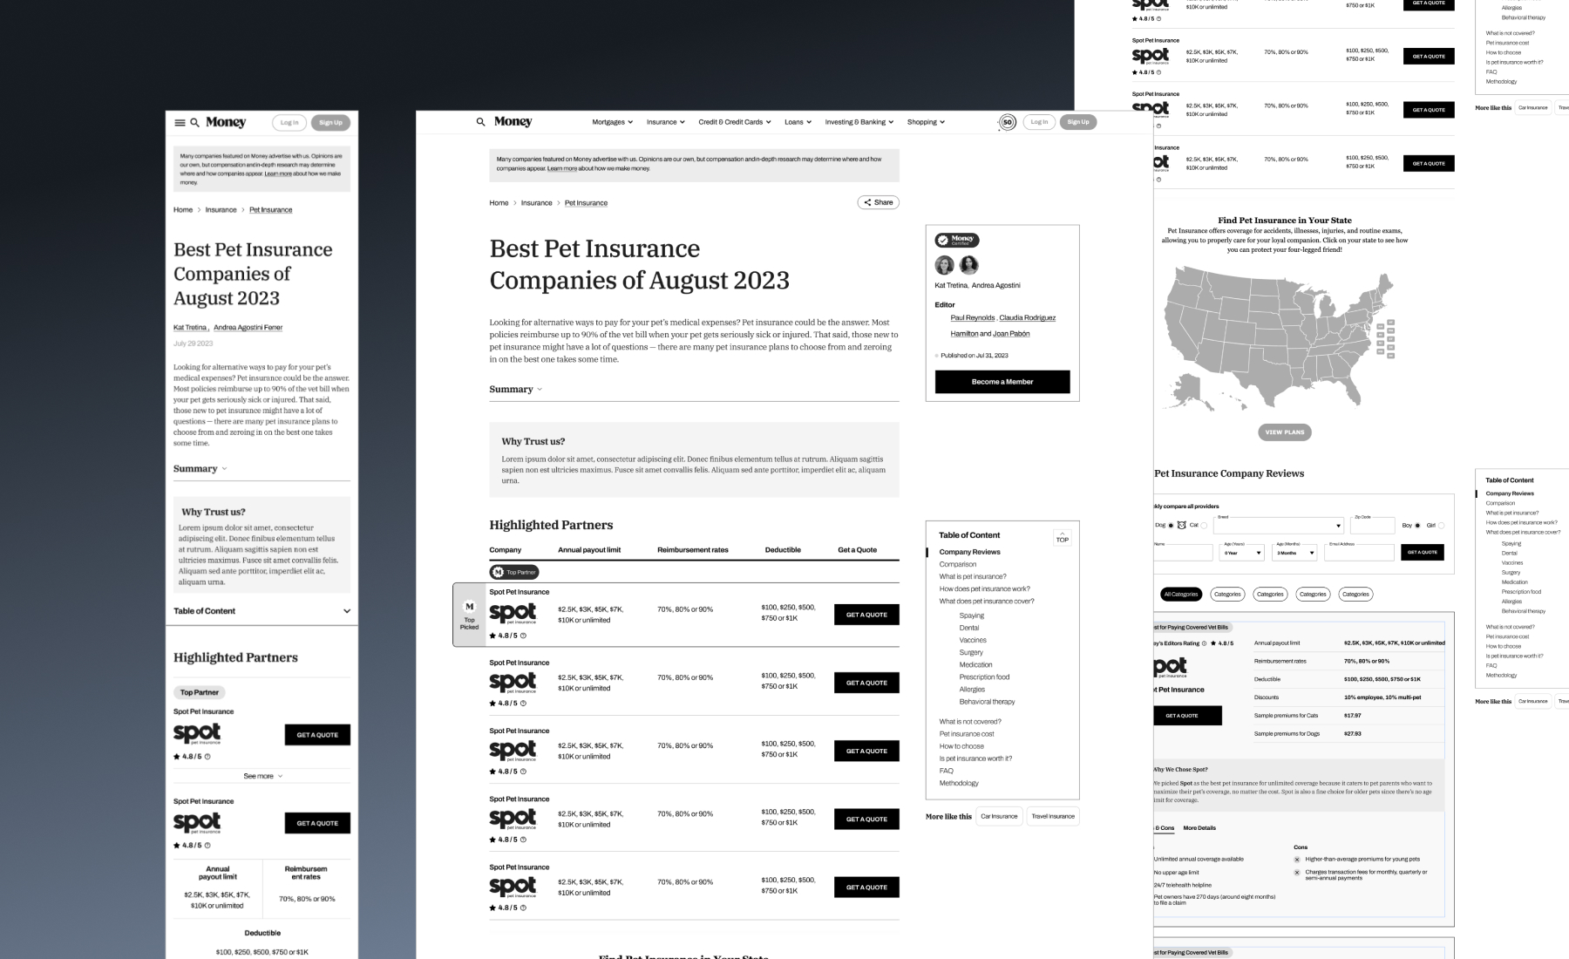Click the info icon beside 4.8/5 in the Top Picked row

[x=523, y=636]
